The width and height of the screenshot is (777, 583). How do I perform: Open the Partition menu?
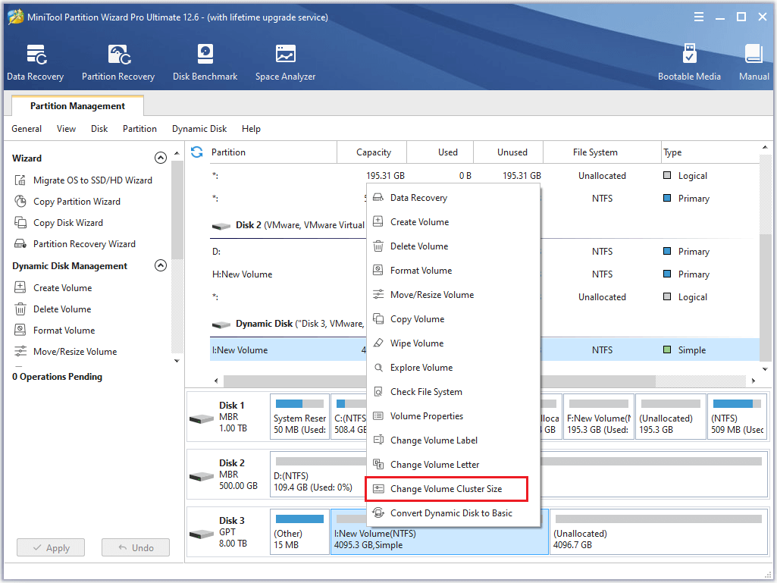(139, 129)
